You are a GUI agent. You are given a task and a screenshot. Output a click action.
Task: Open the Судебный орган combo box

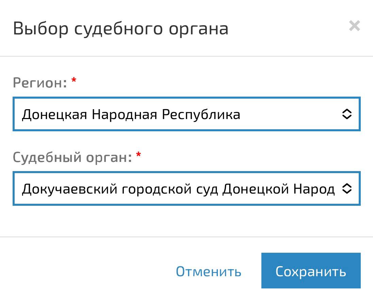(186, 188)
